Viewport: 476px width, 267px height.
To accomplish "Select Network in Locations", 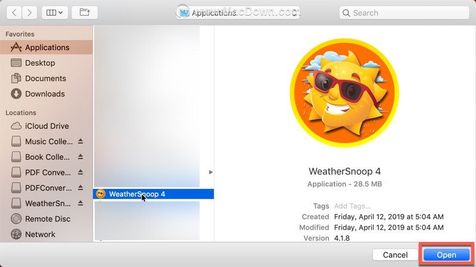I will click(46, 234).
